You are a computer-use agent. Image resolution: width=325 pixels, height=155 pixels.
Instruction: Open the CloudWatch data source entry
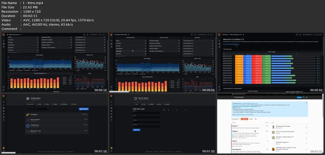click(57, 115)
